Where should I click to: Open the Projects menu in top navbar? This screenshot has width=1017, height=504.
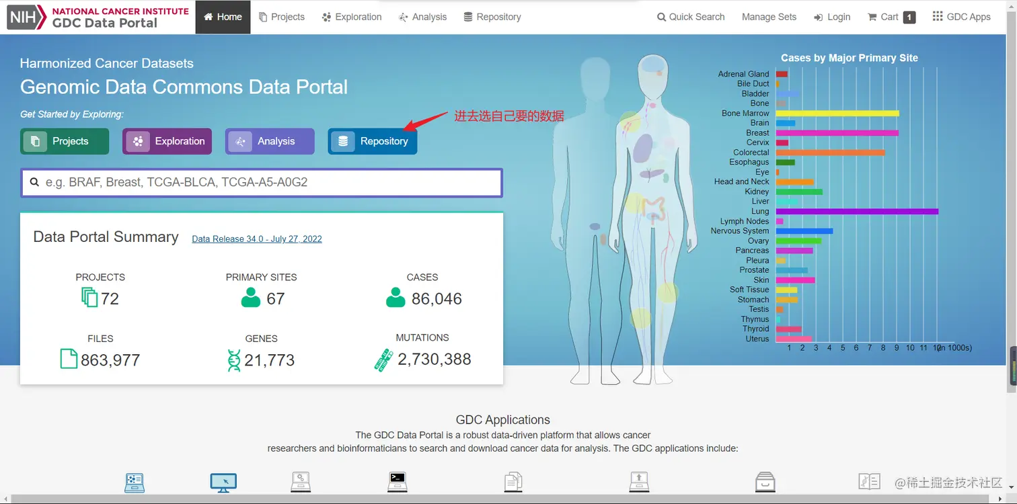coord(282,17)
